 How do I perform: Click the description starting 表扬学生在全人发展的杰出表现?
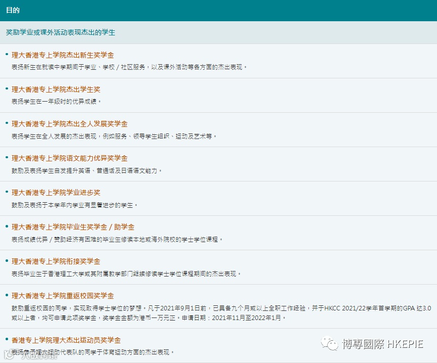(114, 136)
